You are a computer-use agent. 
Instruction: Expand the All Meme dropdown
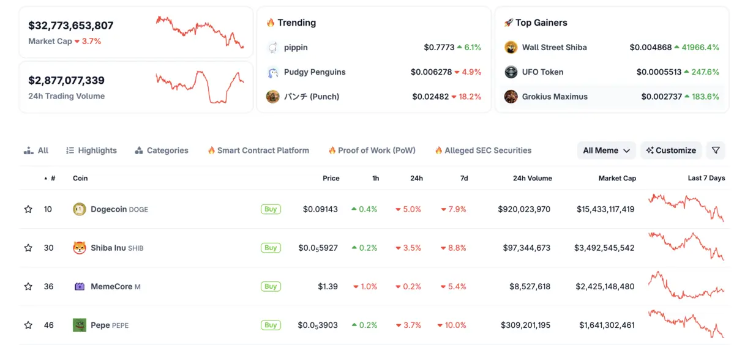pyautogui.click(x=606, y=150)
